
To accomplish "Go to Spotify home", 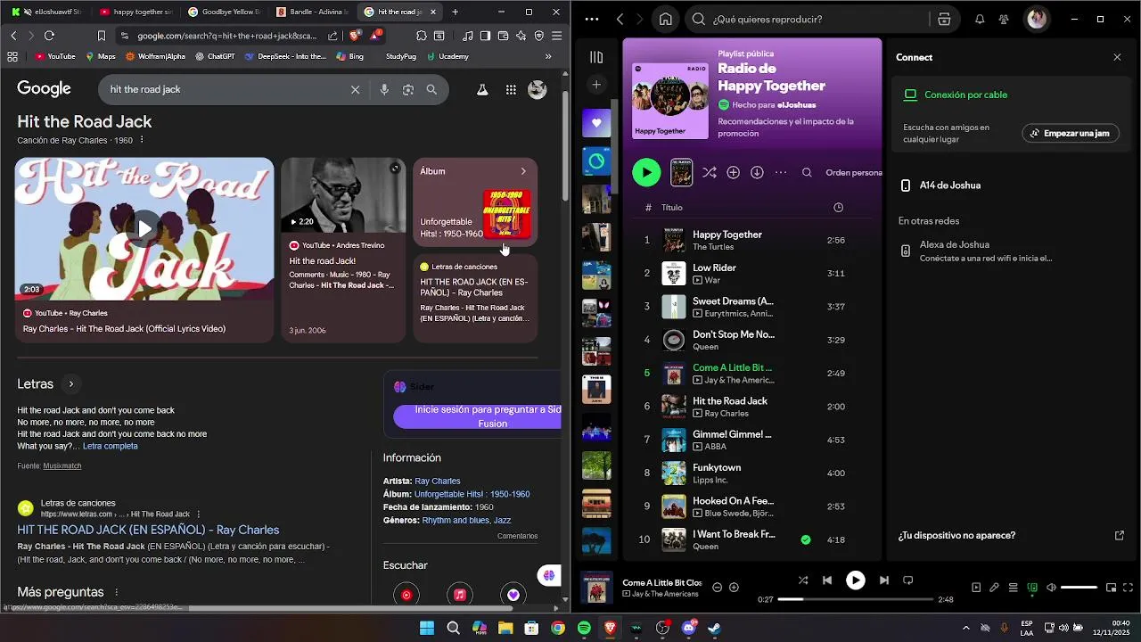I will coord(666,19).
